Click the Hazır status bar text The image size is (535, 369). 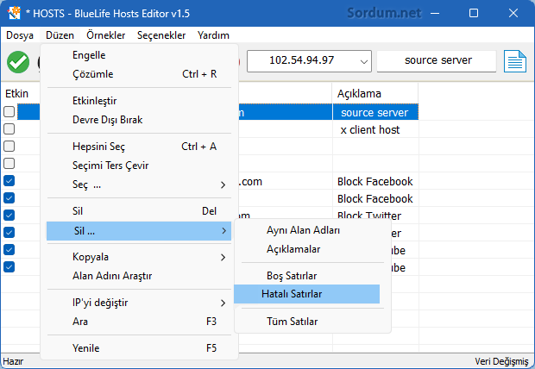pos(13,361)
